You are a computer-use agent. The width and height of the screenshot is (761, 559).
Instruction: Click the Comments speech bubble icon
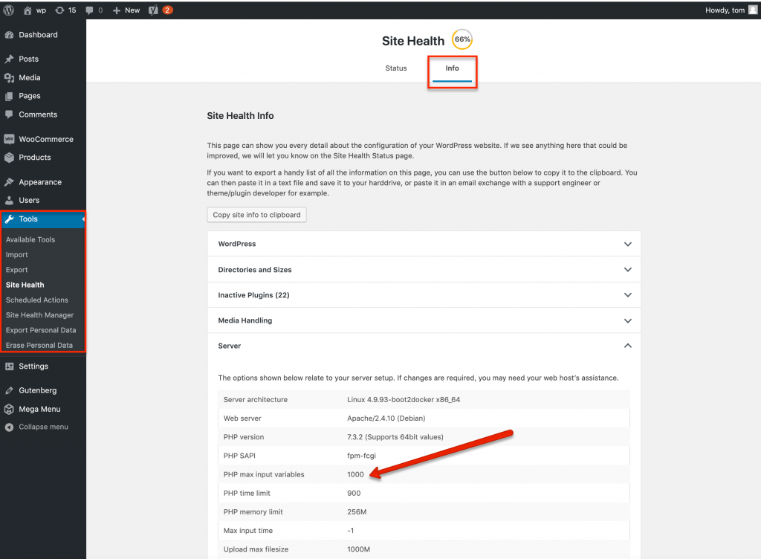tap(10, 114)
